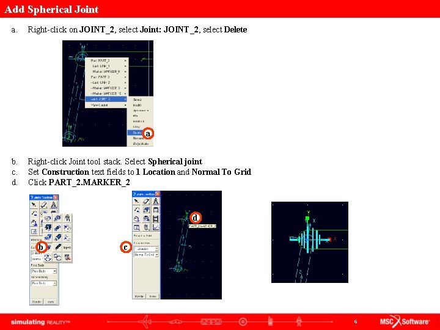The image size is (440, 330).
Task: Click Render button in viewport-side toolbox
Action: click(139, 296)
